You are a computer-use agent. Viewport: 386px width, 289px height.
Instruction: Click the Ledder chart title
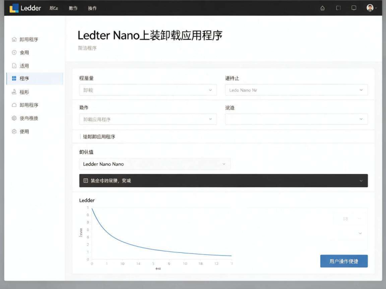(x=87, y=200)
